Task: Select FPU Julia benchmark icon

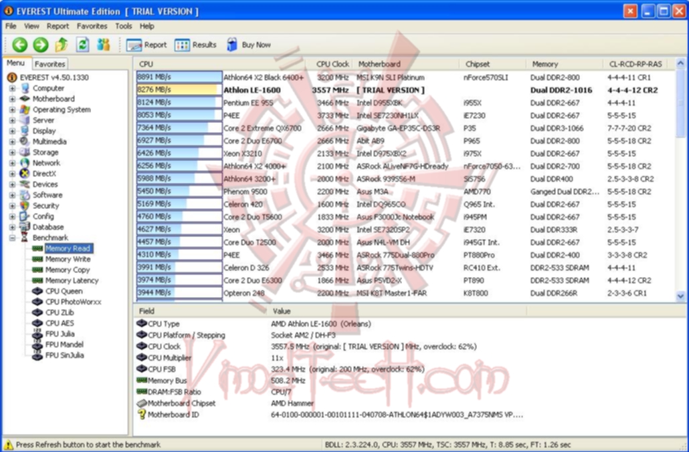Action: coord(37,334)
